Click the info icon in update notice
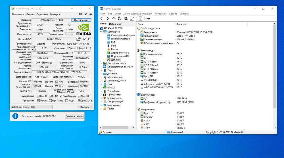The height and width of the screenshot is (158, 284). [15, 116]
